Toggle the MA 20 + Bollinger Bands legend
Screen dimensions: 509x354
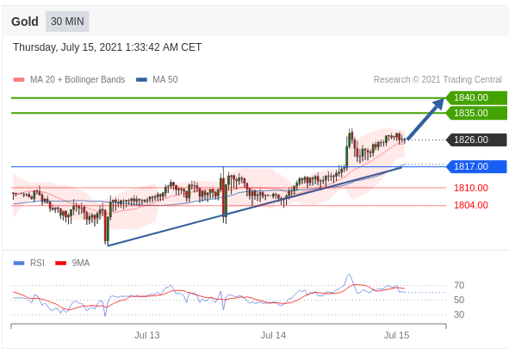(69, 79)
